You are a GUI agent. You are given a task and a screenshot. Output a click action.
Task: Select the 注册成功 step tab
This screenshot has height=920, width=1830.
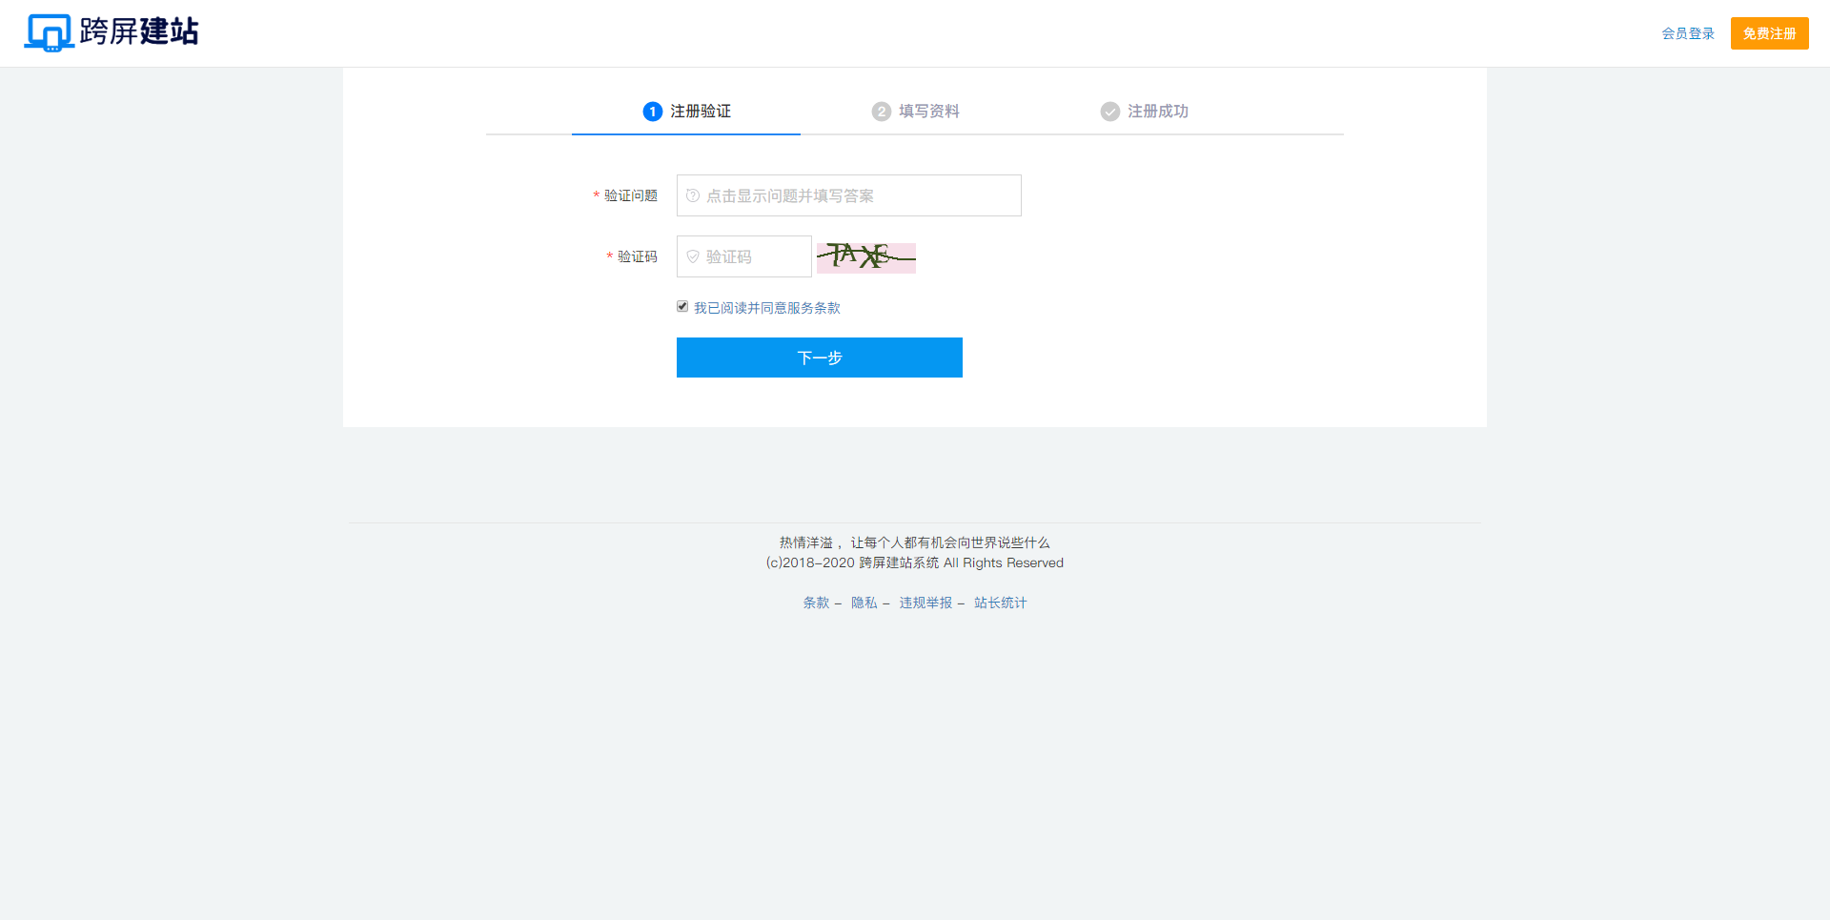click(x=1144, y=112)
